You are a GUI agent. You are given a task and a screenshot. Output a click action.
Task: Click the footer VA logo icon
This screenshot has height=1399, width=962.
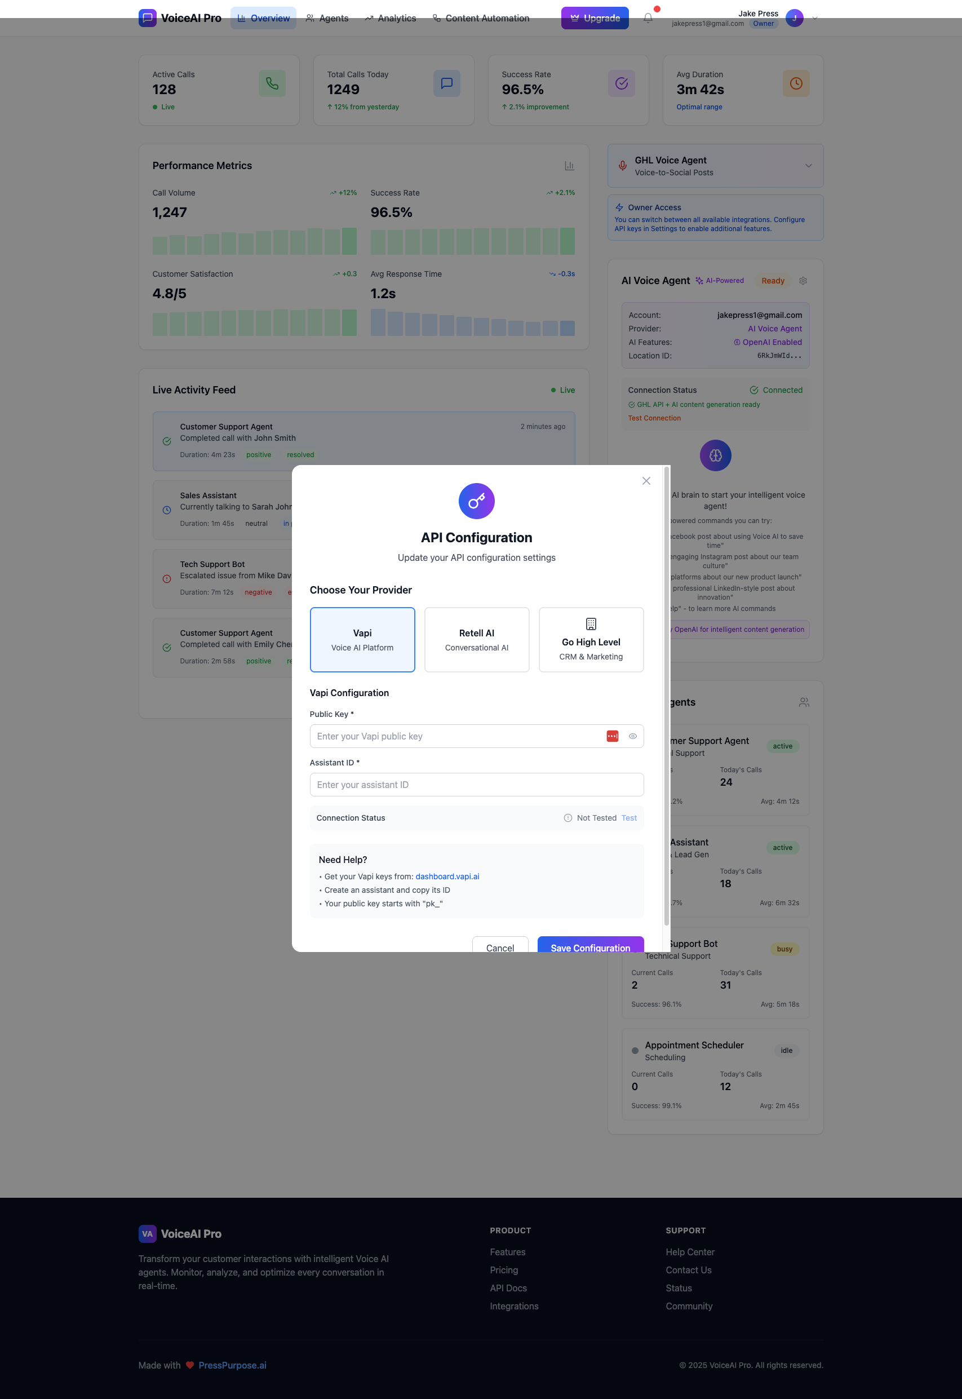coord(147,1234)
